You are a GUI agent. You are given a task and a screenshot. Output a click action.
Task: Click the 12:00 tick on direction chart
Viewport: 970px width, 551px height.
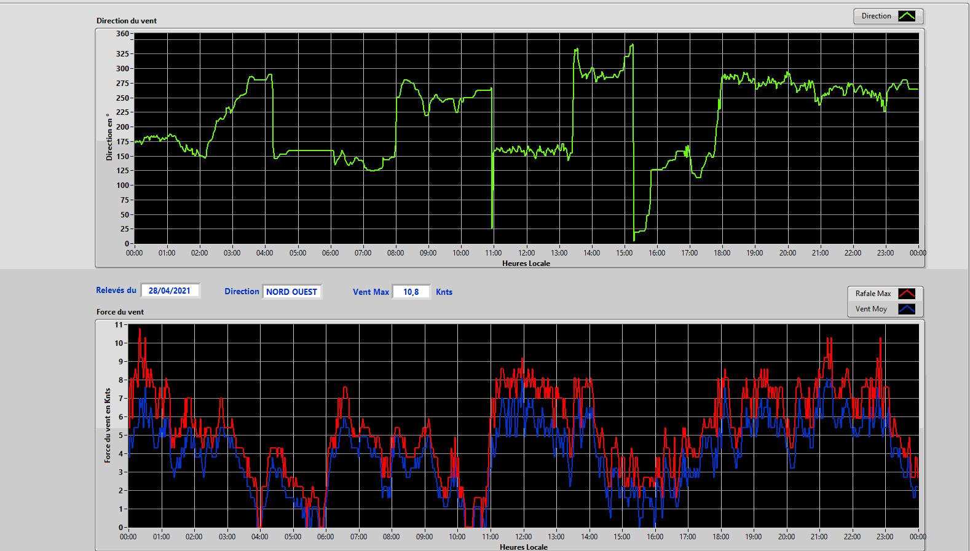tap(526, 252)
